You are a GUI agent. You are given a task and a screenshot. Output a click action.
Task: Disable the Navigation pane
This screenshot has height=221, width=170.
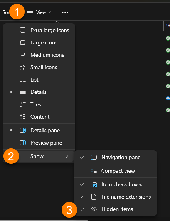[x=115, y=157]
